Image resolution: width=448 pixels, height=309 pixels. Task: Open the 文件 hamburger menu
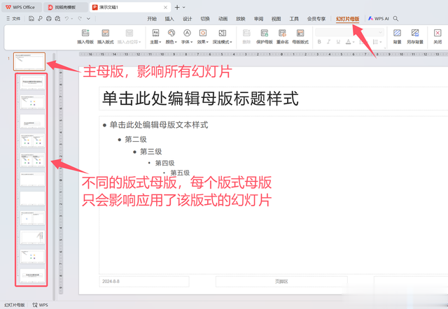[x=13, y=19]
